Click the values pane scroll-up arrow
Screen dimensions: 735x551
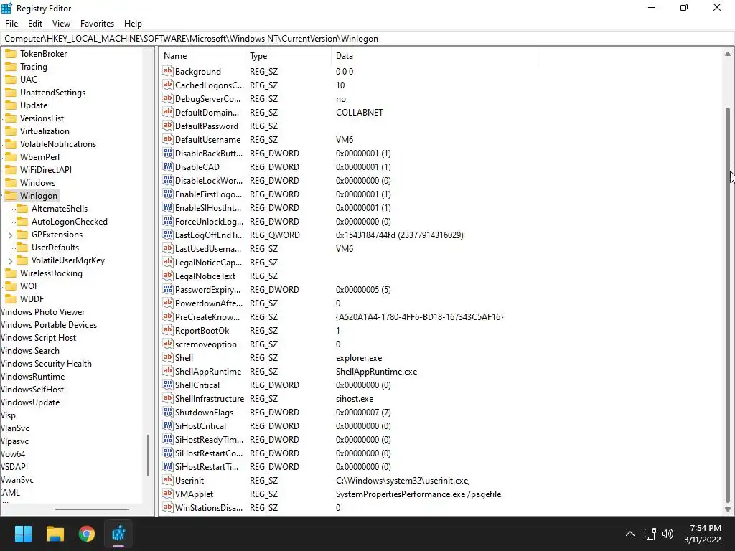728,54
